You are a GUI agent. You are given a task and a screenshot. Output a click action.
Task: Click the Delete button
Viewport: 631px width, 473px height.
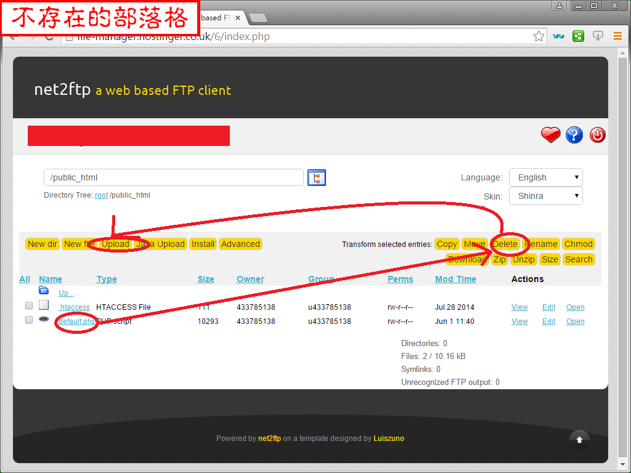pyautogui.click(x=505, y=244)
